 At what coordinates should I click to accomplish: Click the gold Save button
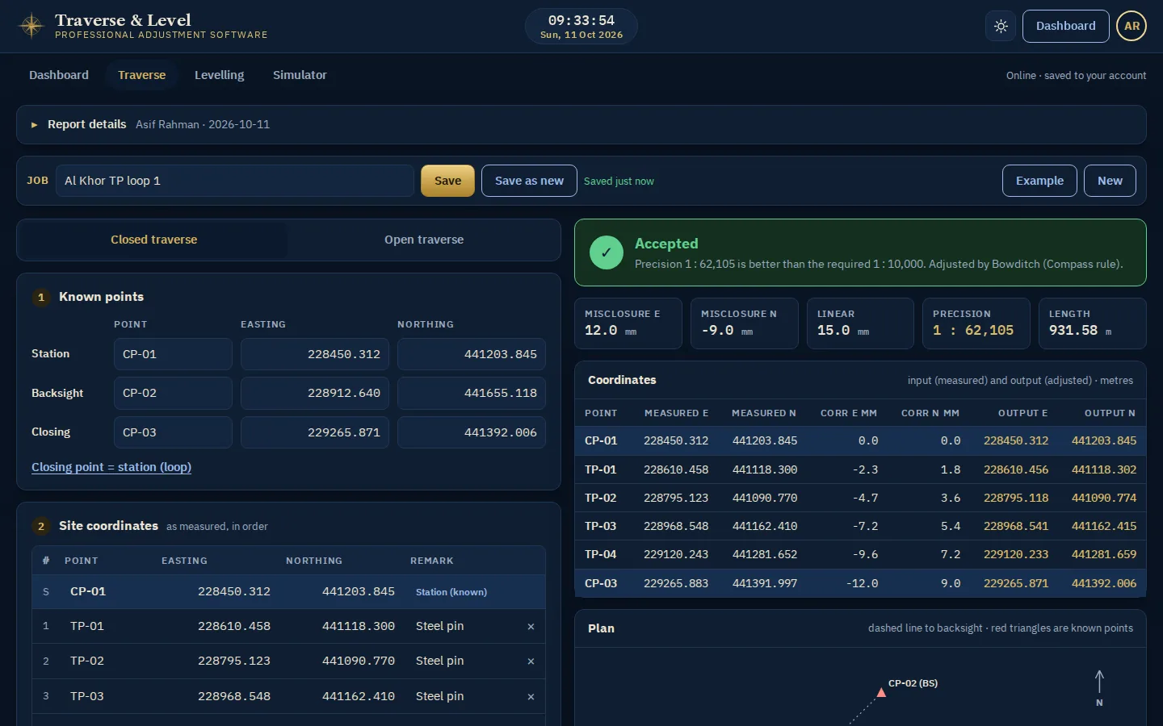point(447,181)
